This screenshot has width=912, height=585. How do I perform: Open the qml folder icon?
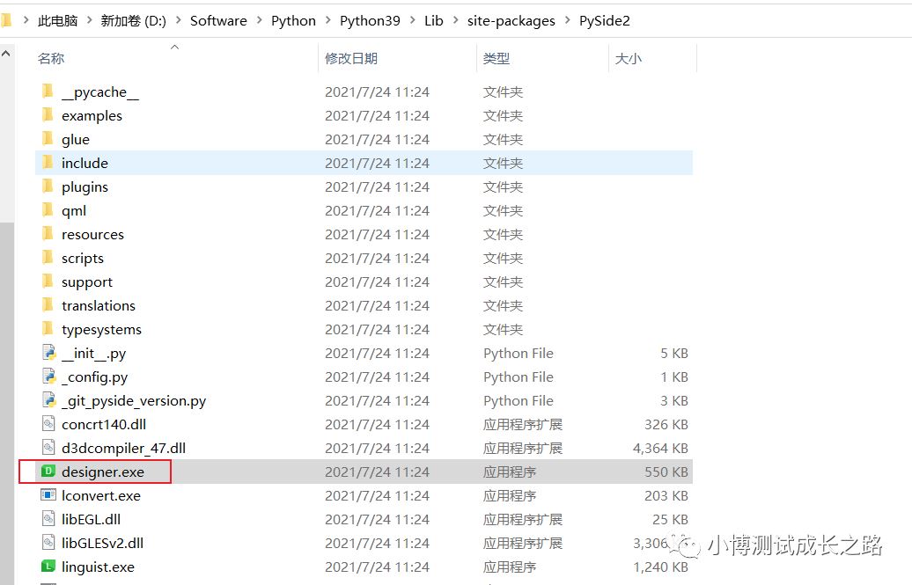(x=48, y=210)
